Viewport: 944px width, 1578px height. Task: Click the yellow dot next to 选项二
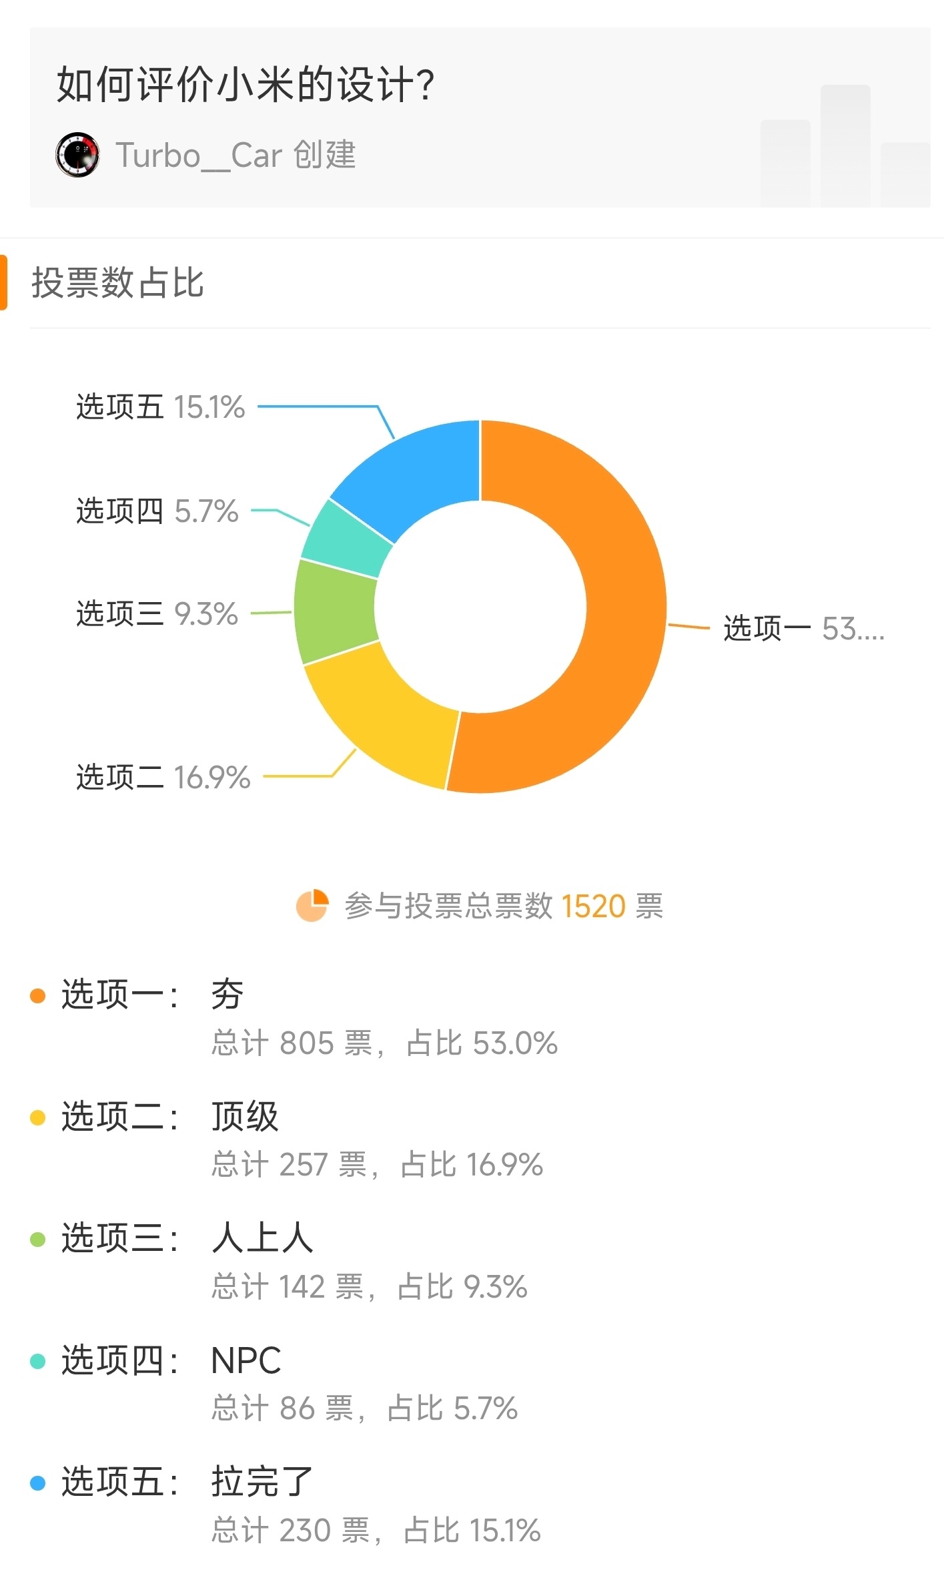coord(37,1117)
